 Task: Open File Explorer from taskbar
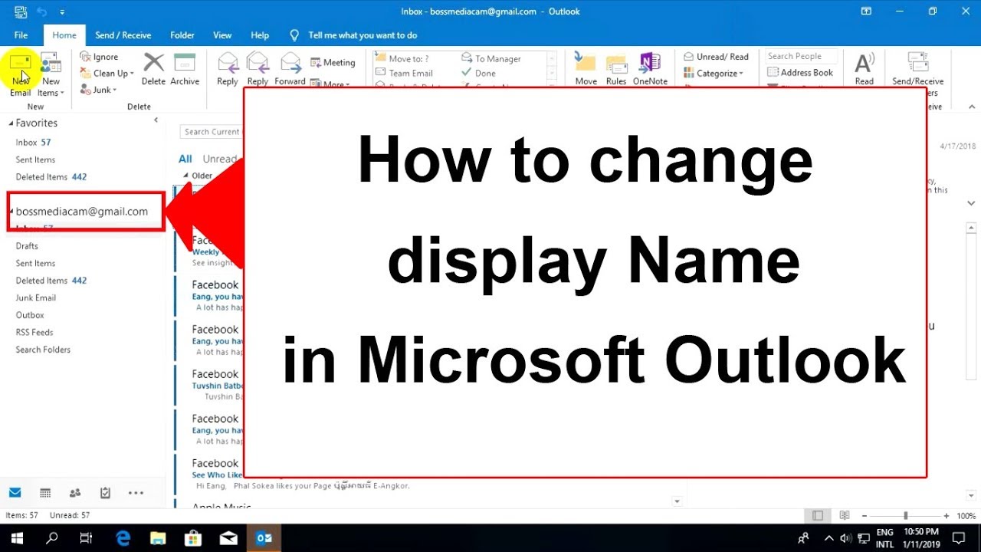pos(158,537)
